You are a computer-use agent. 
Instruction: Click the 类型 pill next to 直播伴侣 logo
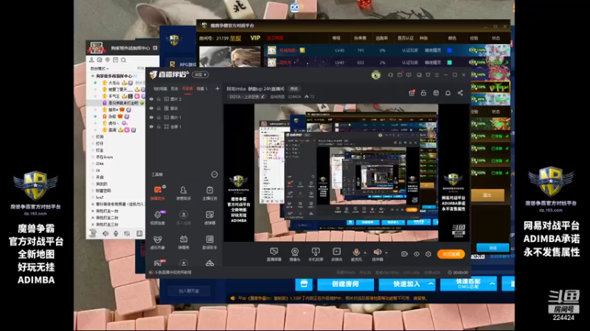(x=200, y=75)
